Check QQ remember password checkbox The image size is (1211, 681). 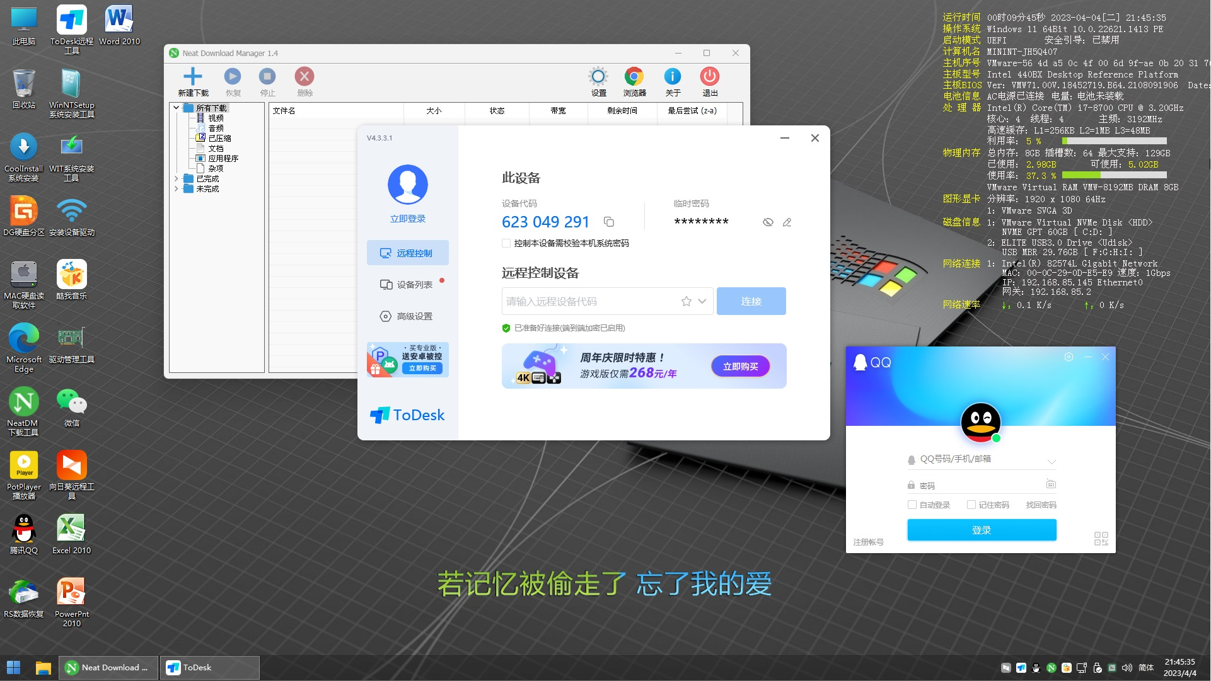click(x=971, y=505)
